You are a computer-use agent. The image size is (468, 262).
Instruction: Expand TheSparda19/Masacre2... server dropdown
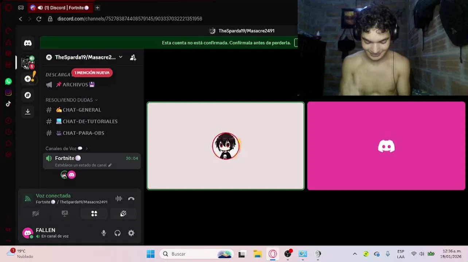click(x=121, y=57)
